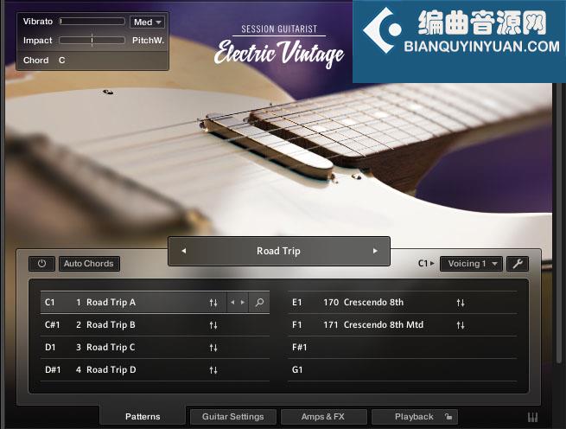Select pattern Crescendo 8th Mtd
The image size is (566, 429).
coord(403,324)
